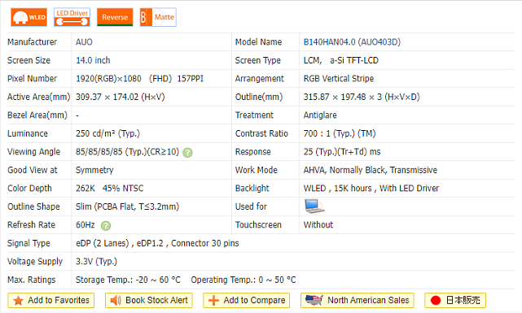Open the Refresh Rate help question mark
This screenshot has width=522, height=313.
[106, 226]
